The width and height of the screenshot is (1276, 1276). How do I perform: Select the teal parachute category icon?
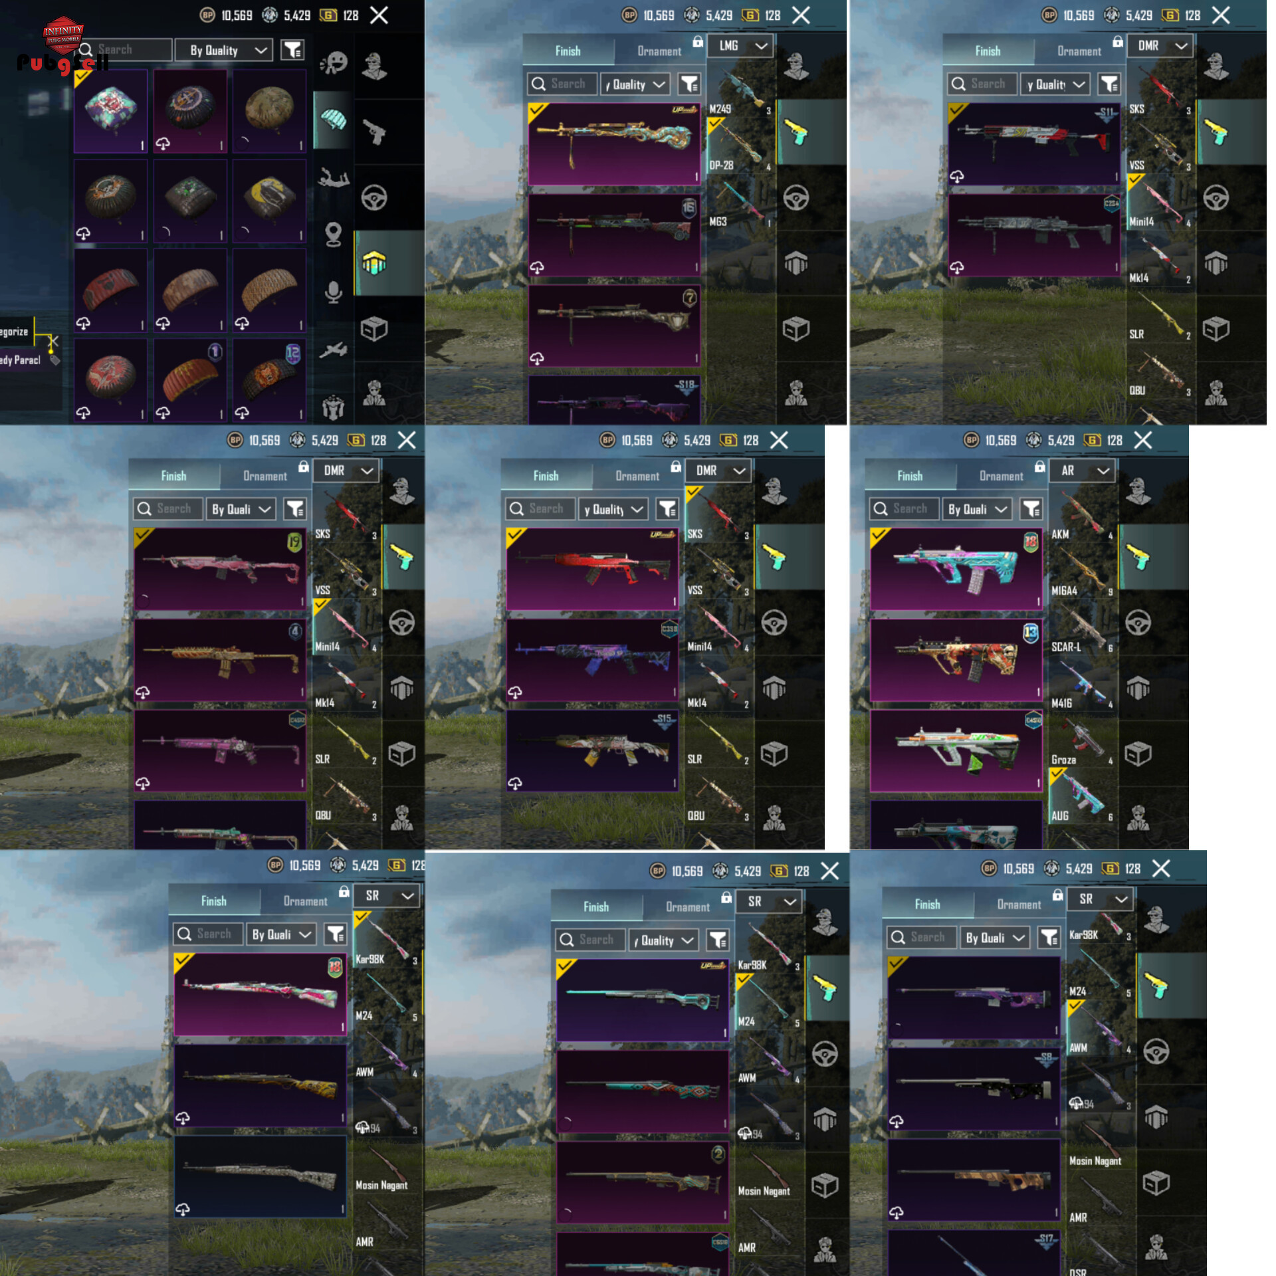point(334,120)
